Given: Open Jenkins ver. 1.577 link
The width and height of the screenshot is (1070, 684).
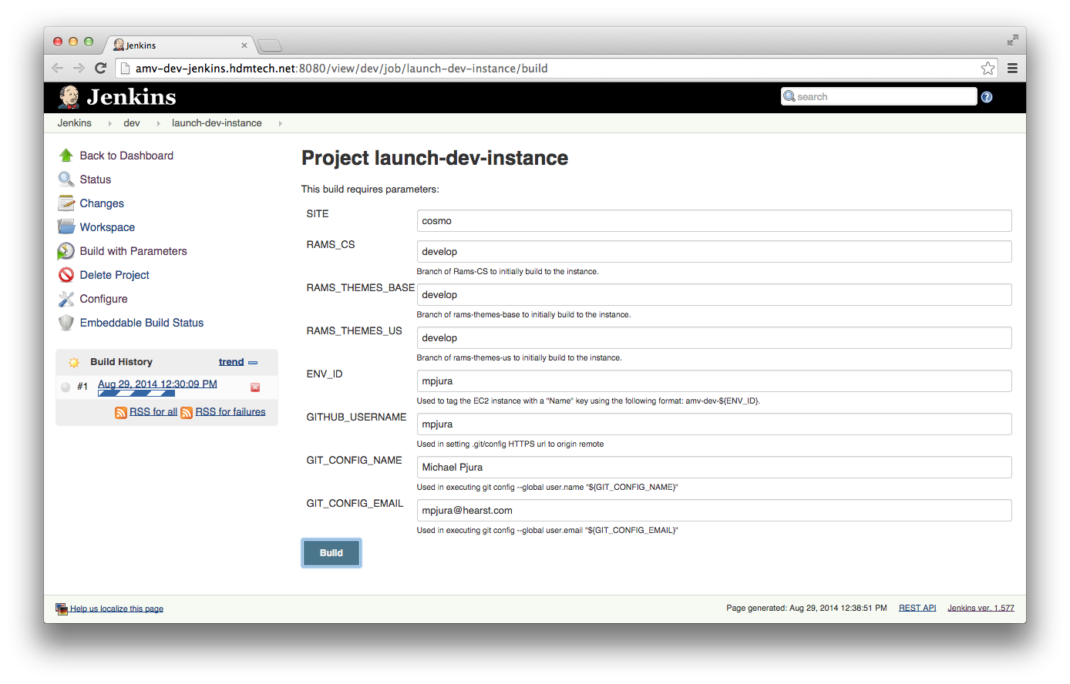Looking at the screenshot, I should (x=981, y=609).
